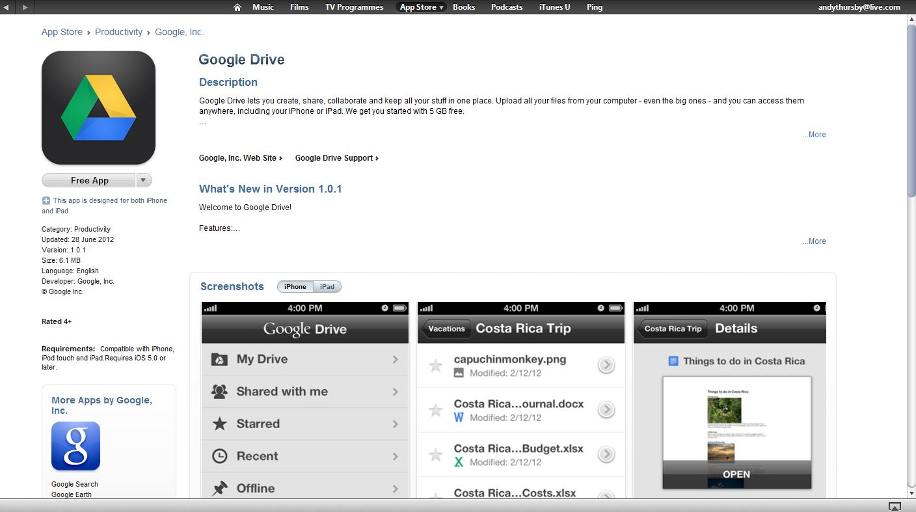Star the Costa Rica...ournal.docx file

tap(435, 411)
